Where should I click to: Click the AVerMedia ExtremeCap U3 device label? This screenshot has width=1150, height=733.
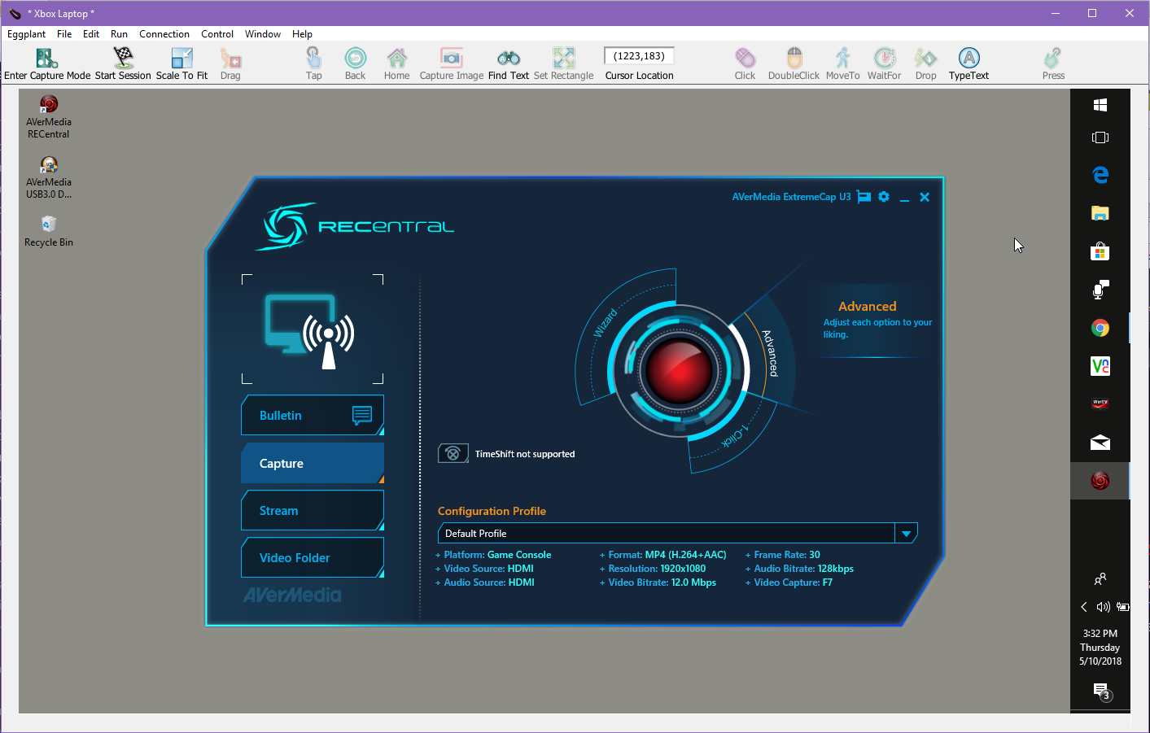tap(791, 197)
